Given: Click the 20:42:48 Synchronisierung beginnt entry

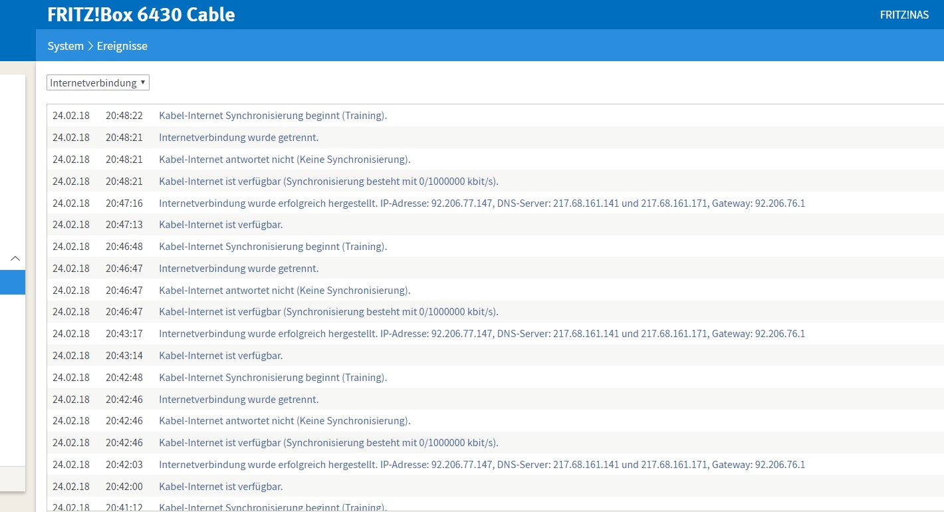Looking at the screenshot, I should coord(273,378).
